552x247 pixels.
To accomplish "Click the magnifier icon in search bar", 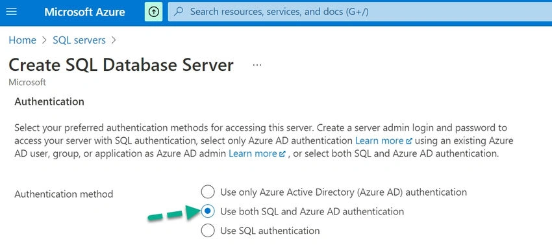I will tap(179, 12).
